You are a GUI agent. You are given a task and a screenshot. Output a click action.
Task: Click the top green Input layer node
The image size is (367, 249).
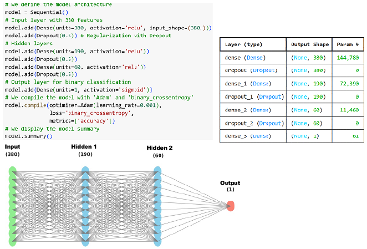coord(13,170)
